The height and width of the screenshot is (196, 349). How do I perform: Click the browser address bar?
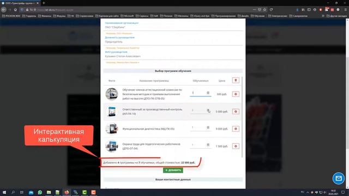coord(142,10)
